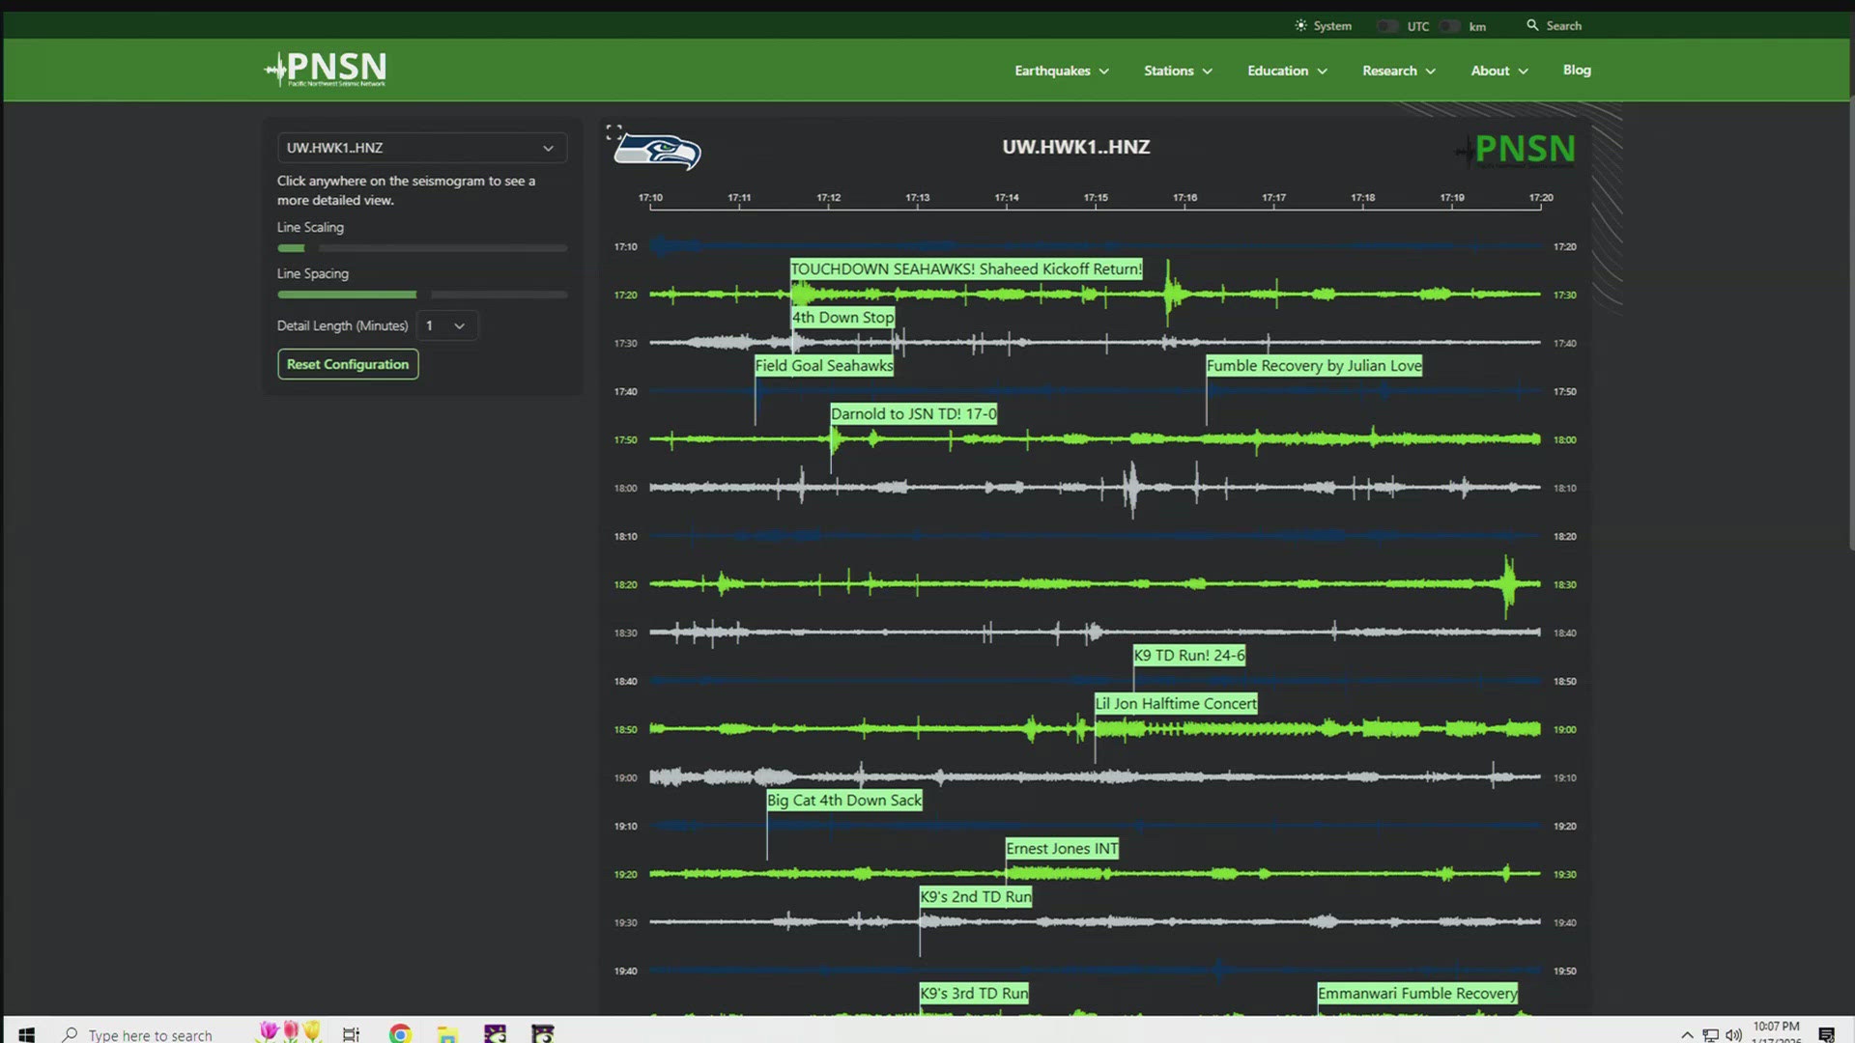Click the System theme sun icon
This screenshot has height=1043, width=1855.
[1300, 26]
